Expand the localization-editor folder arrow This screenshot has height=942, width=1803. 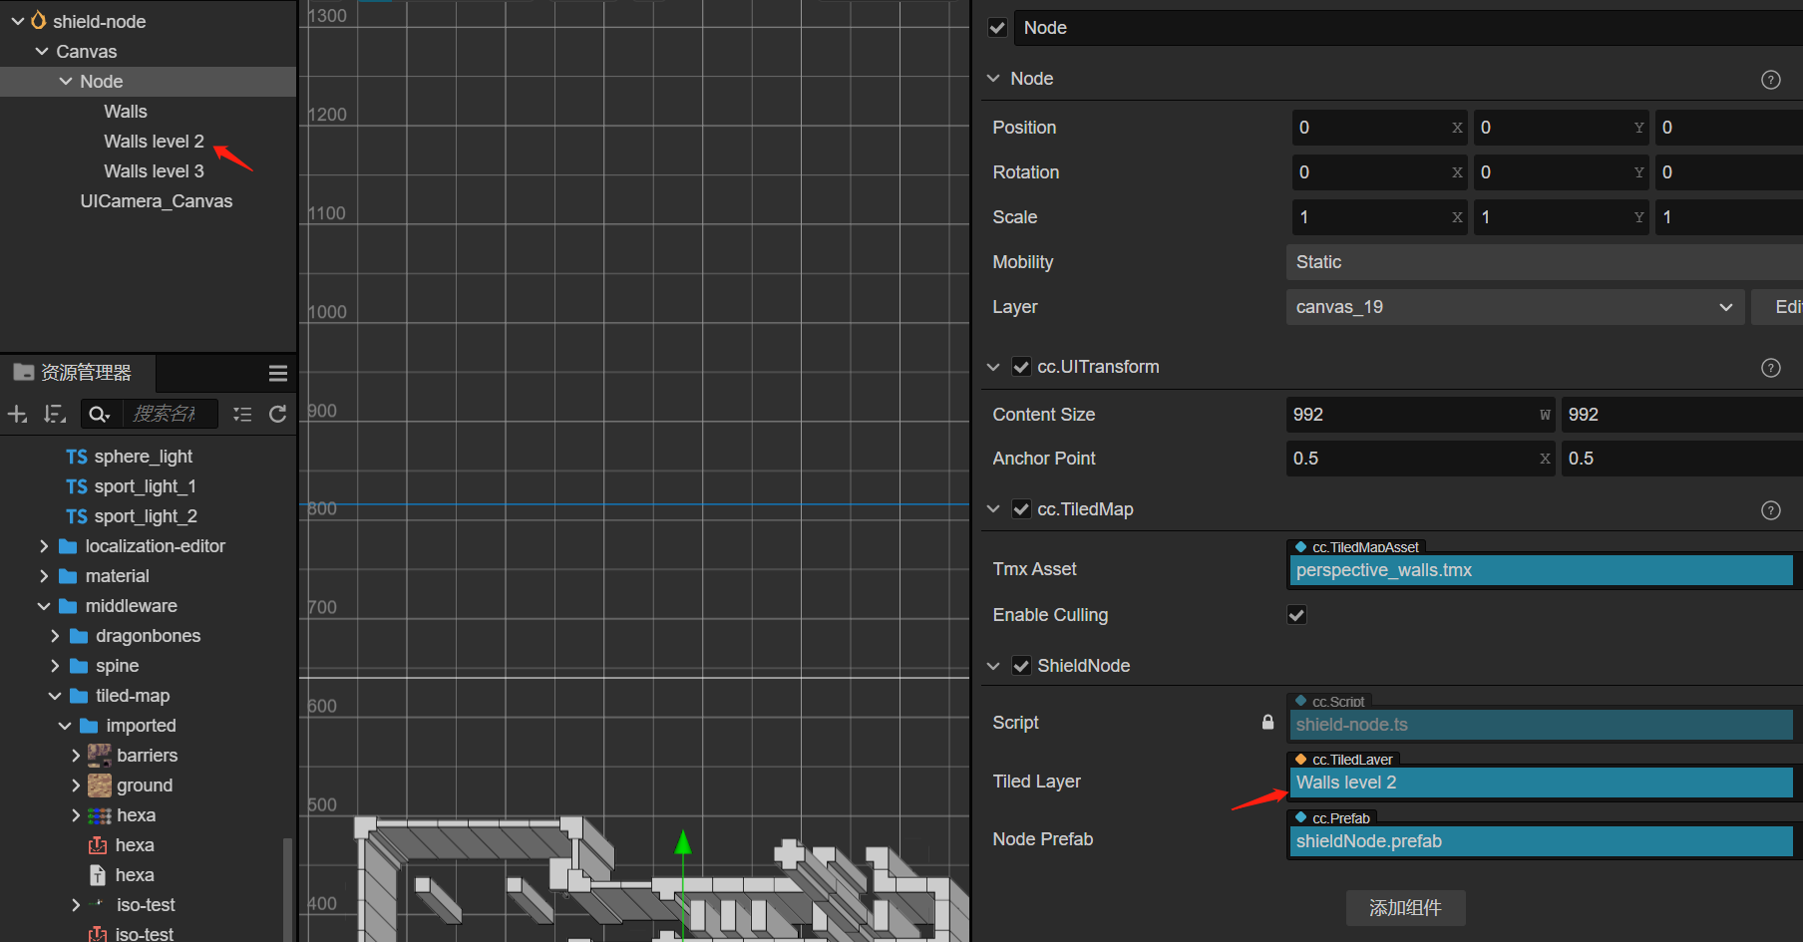click(x=44, y=546)
